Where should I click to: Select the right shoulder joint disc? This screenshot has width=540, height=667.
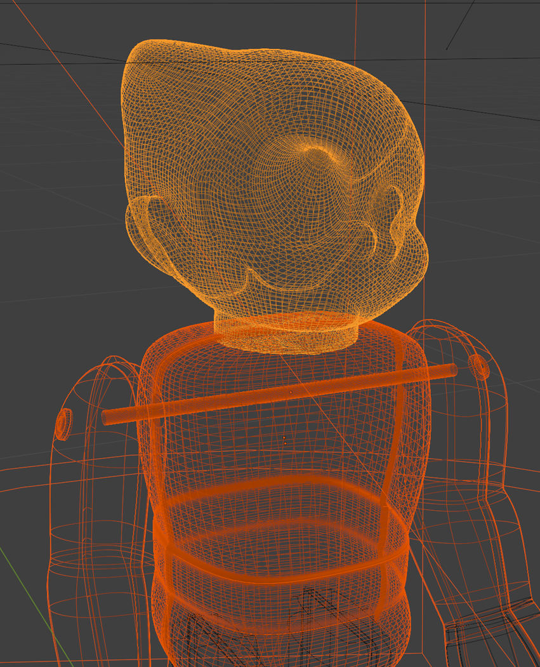pyautogui.click(x=479, y=367)
